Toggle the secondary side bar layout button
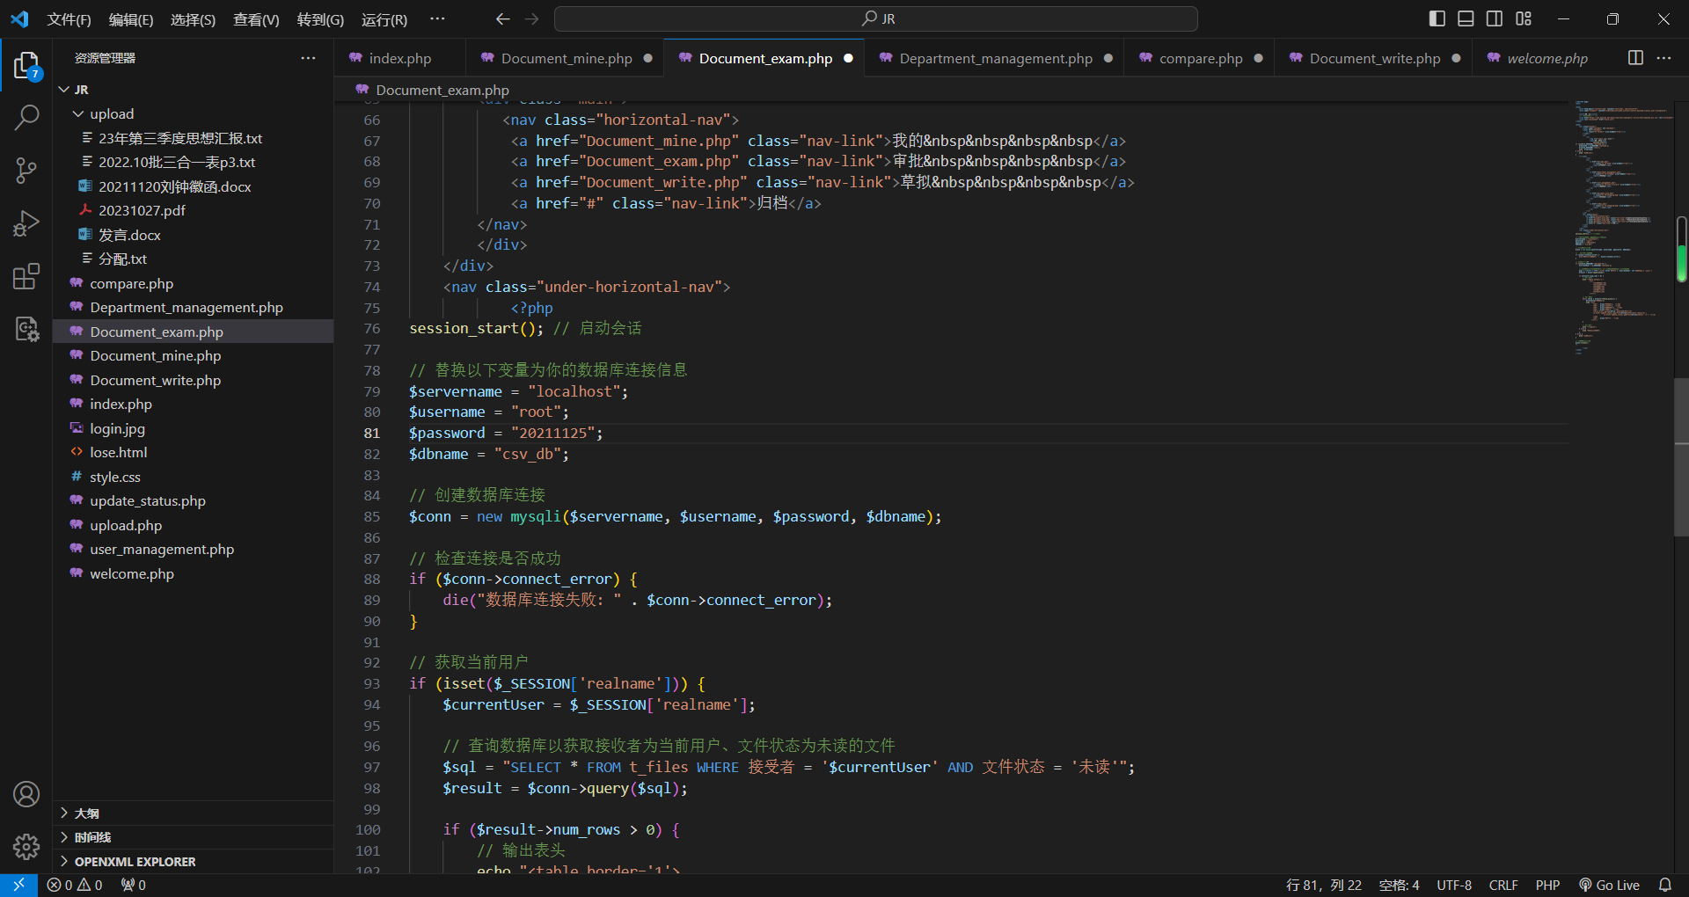Viewport: 1689px width, 897px height. click(1495, 18)
